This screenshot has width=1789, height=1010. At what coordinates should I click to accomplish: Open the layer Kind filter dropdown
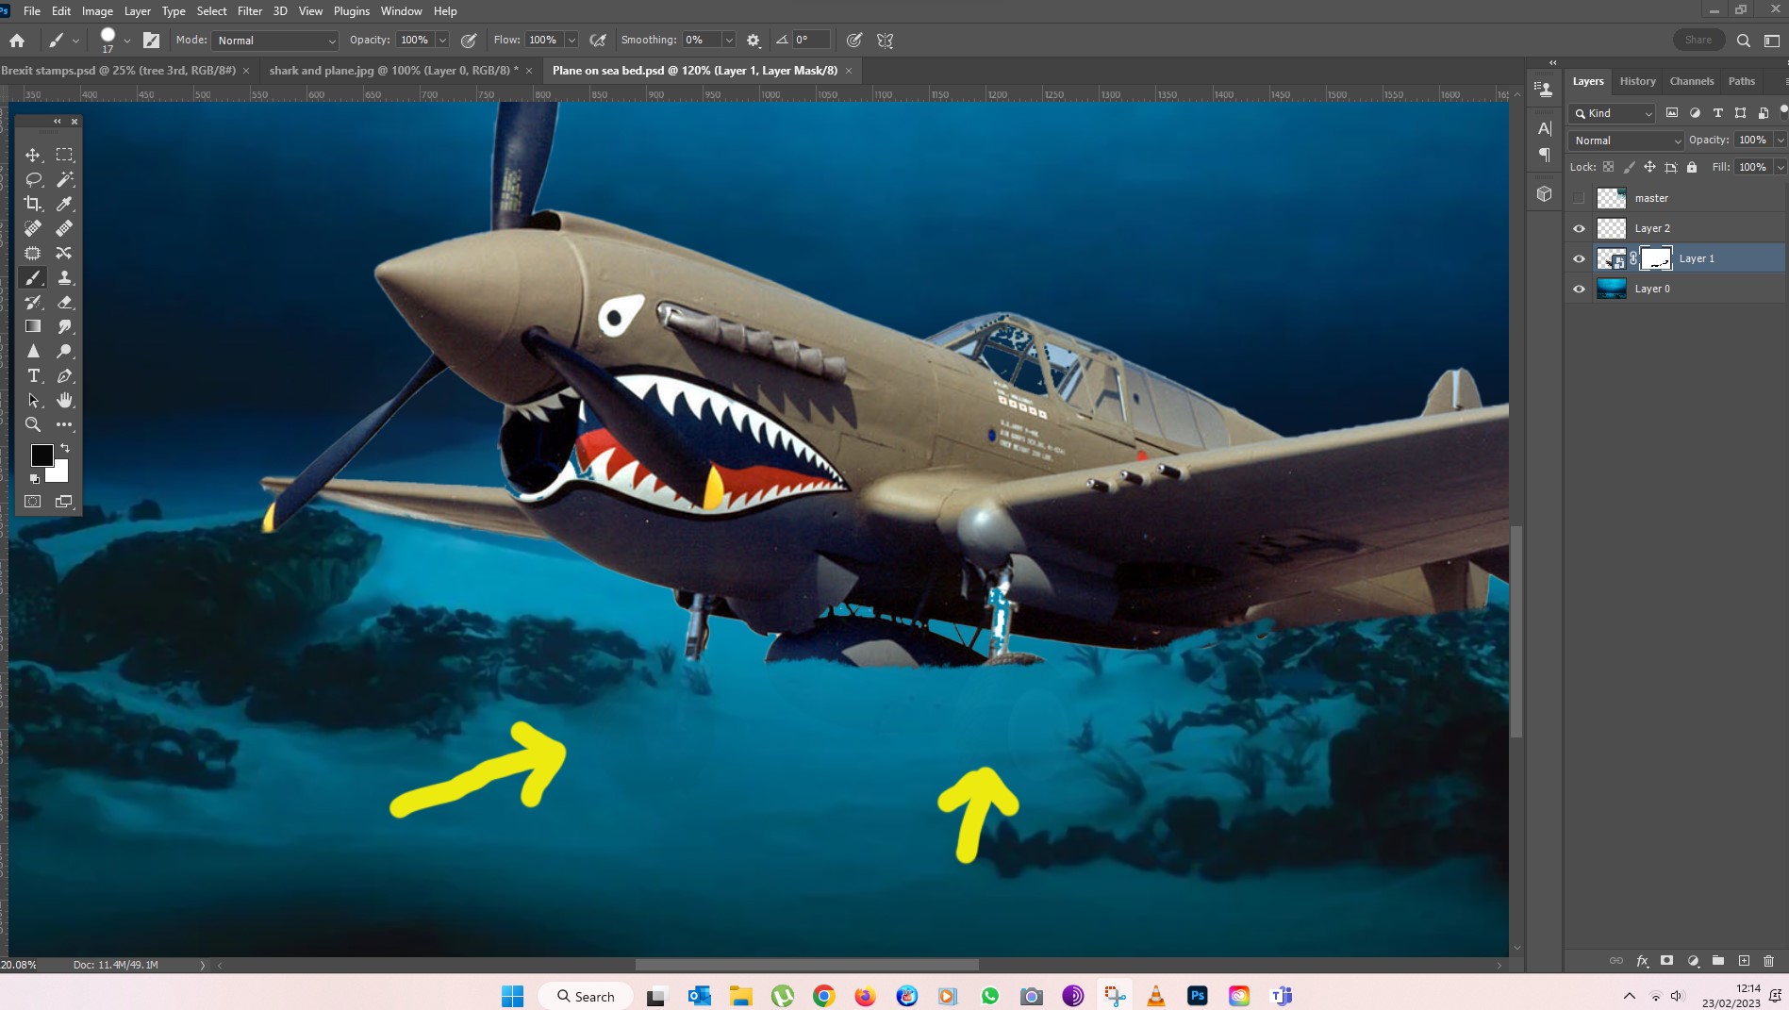tap(1613, 113)
